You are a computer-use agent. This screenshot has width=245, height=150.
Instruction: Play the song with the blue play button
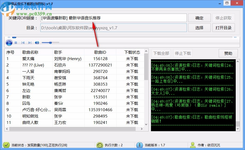[x=9, y=43]
